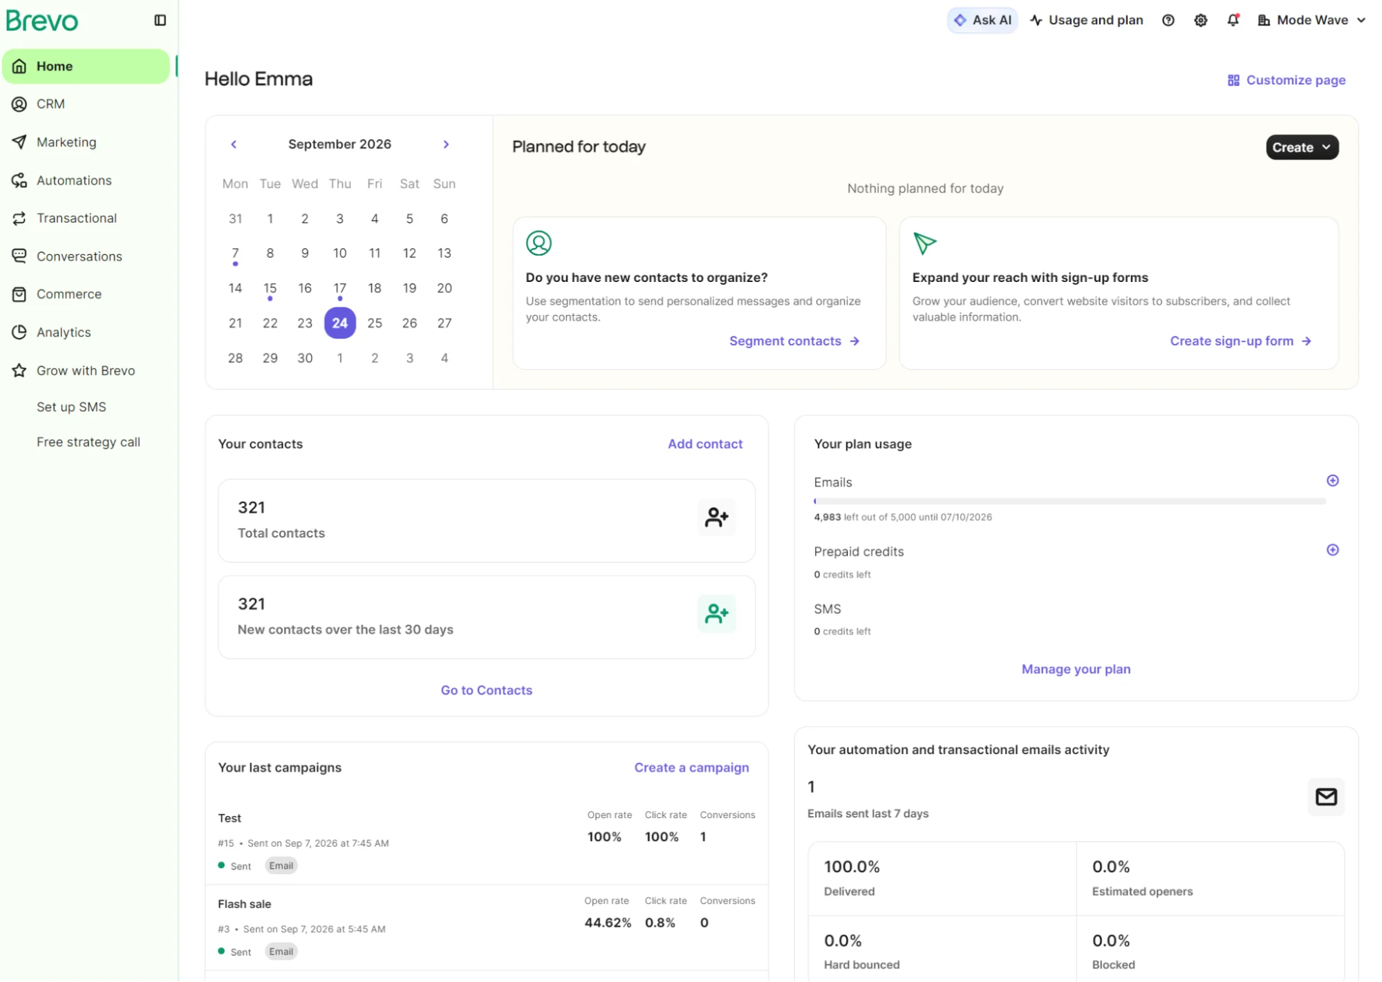
Task: Click Create sign-up form link
Action: pos(1240,341)
